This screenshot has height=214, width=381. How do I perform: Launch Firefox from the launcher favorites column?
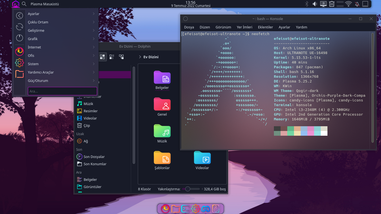pyautogui.click(x=19, y=51)
